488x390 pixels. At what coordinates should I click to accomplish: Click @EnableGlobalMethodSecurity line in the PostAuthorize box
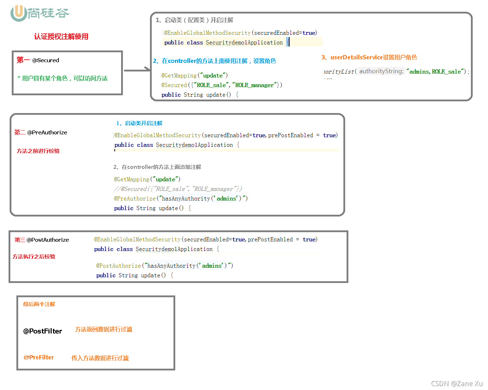[x=206, y=239]
